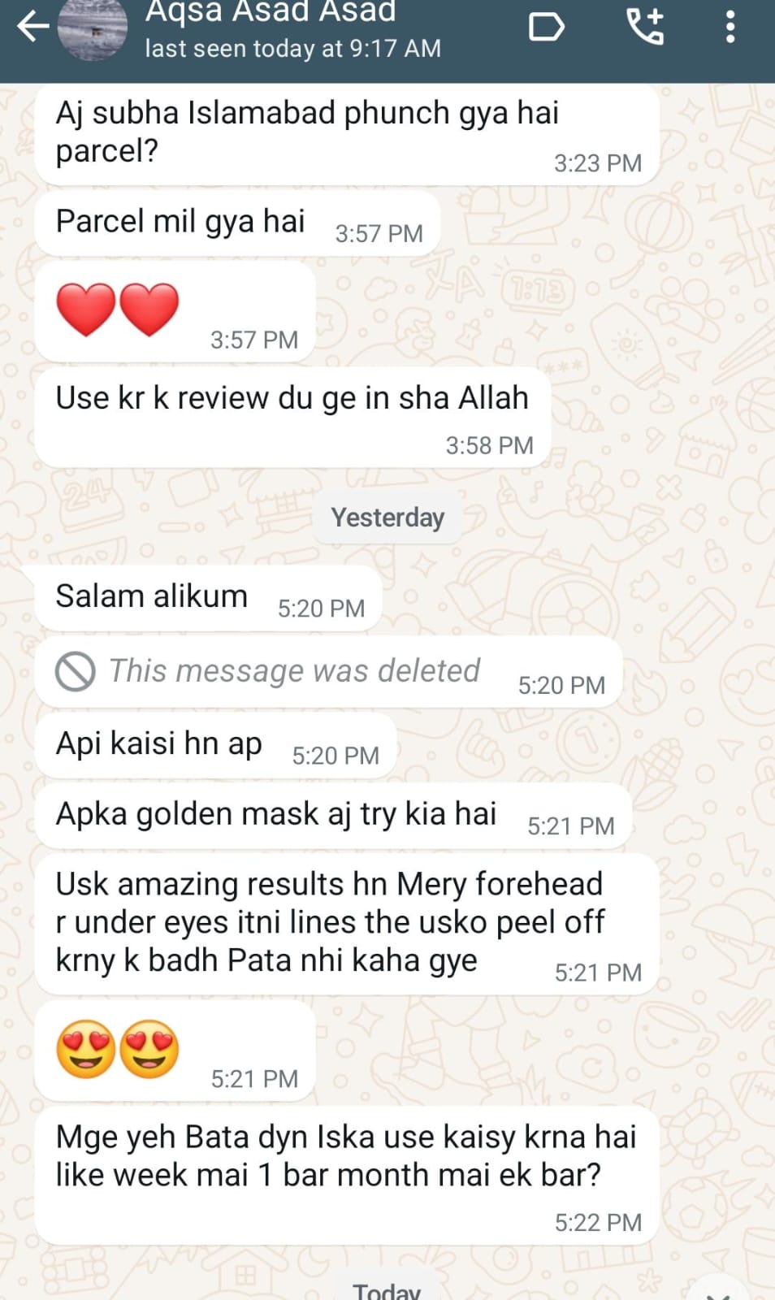Select 'Mge yeh Bata dyn' message
Viewport: 775px width, 1300px height.
tap(346, 1175)
